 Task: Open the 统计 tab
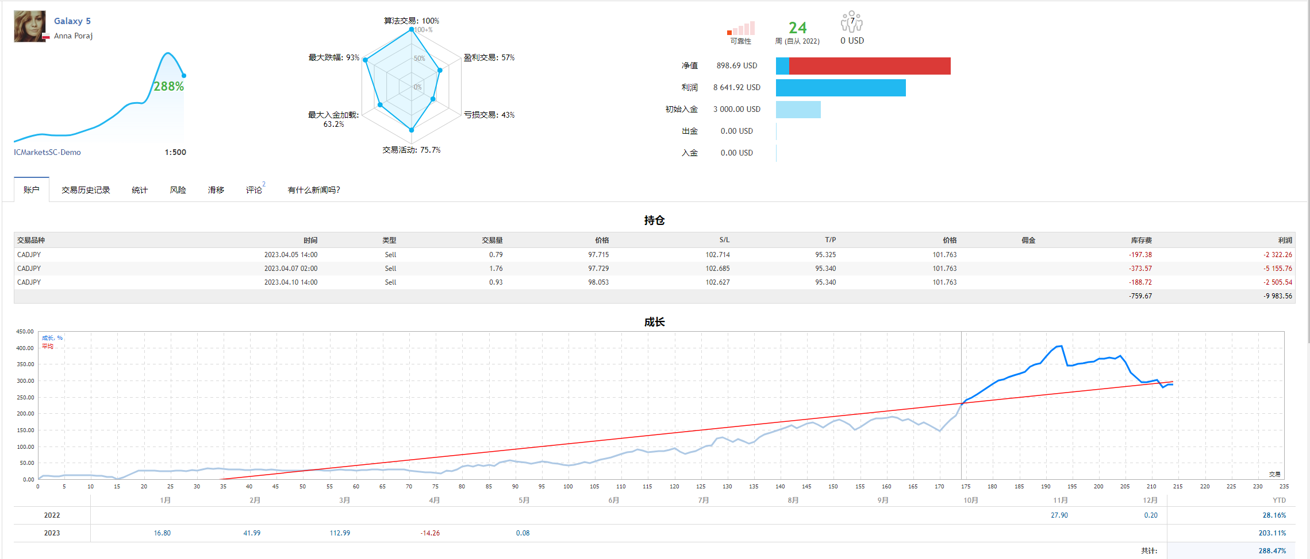pos(140,190)
